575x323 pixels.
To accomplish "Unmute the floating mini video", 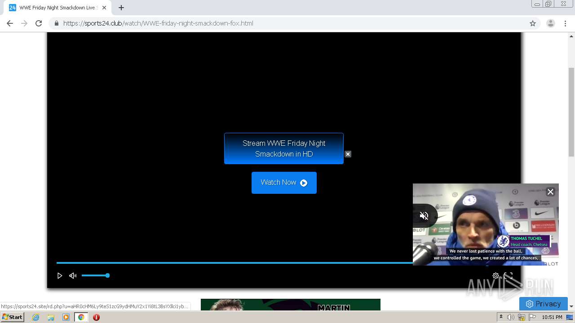I will coord(424,216).
